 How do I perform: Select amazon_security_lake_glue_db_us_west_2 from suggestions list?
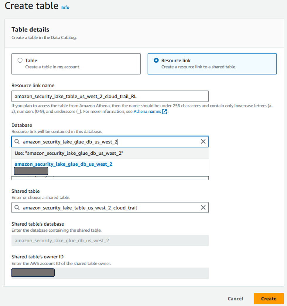tap(64, 164)
